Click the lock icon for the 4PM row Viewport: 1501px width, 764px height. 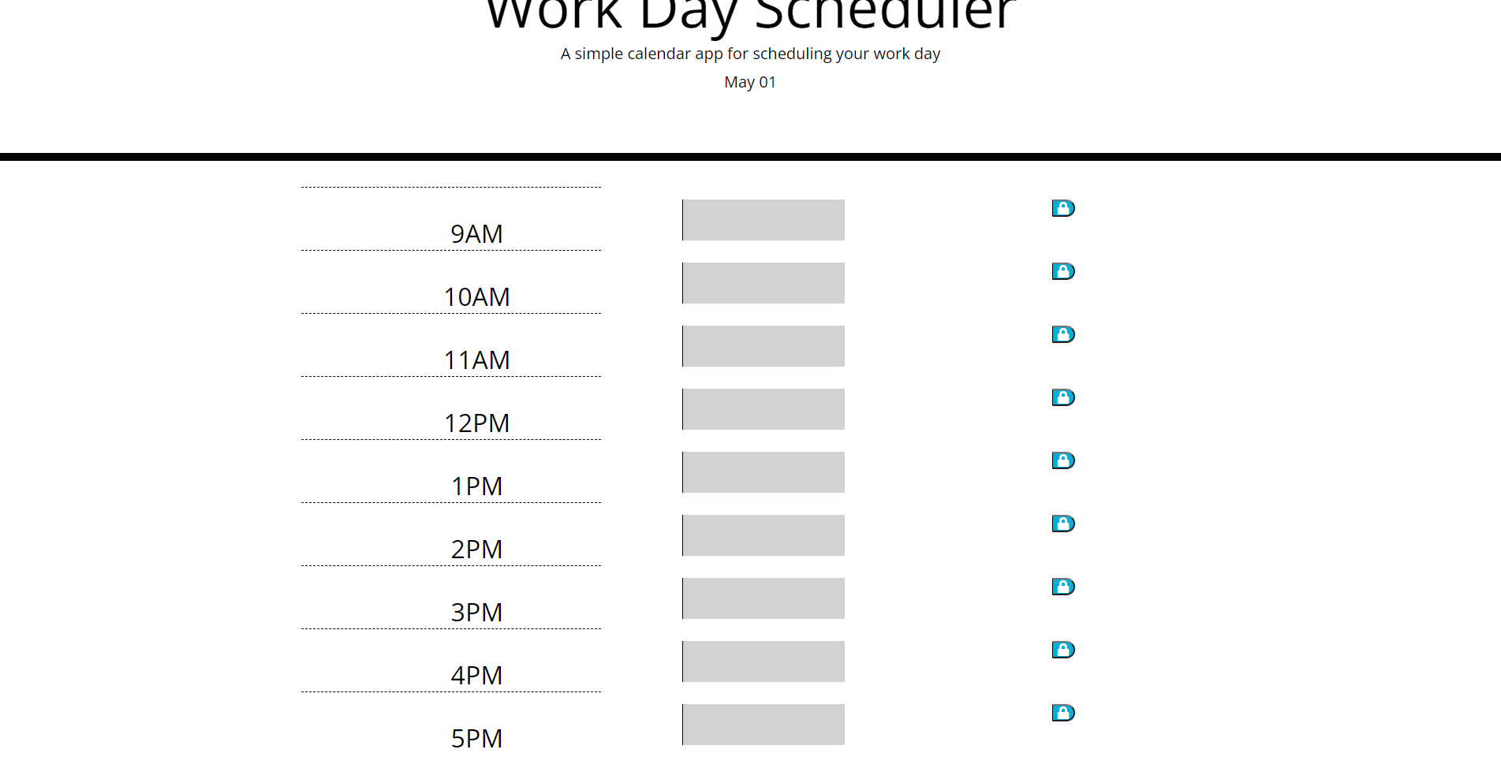pos(1062,650)
